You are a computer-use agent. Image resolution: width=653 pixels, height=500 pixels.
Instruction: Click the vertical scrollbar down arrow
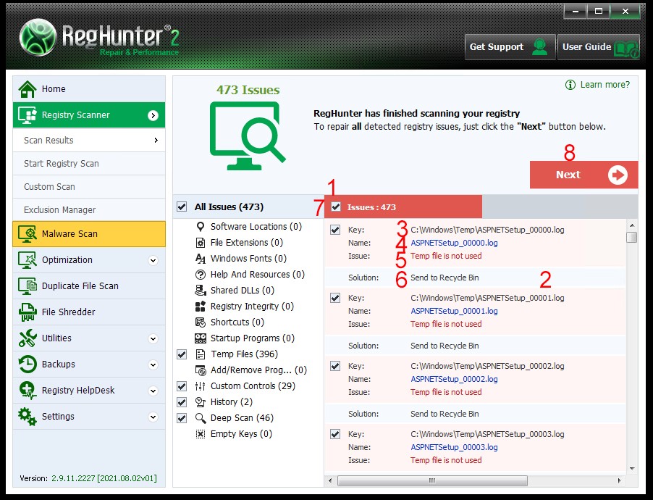(x=631, y=468)
